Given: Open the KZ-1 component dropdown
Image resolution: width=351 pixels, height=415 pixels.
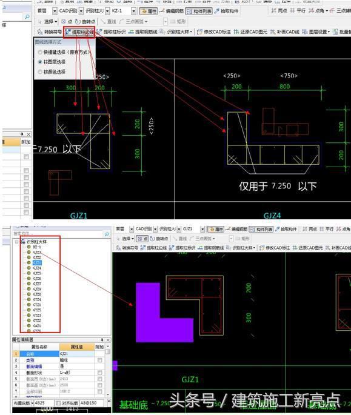Looking at the screenshot, I should click(x=133, y=11).
